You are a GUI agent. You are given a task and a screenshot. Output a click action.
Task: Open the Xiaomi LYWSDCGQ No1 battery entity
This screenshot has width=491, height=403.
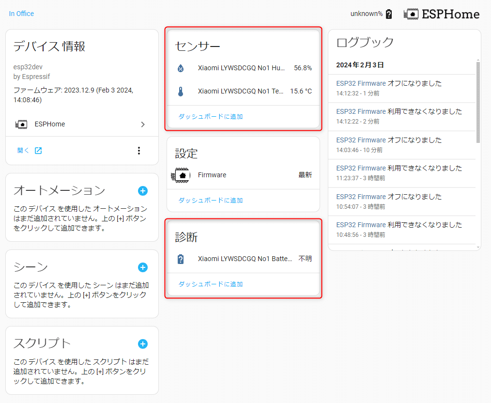coord(243,259)
